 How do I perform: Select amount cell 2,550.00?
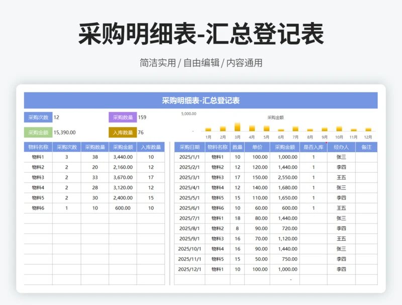pos(285,177)
